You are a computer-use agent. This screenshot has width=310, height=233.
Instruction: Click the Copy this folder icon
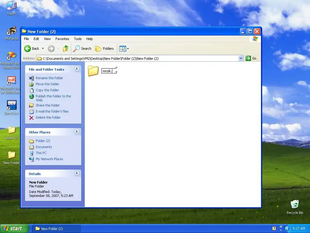pos(31,90)
